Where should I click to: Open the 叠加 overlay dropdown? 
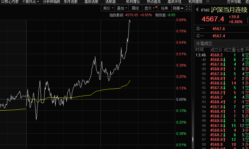pyautogui.click(x=122, y=8)
